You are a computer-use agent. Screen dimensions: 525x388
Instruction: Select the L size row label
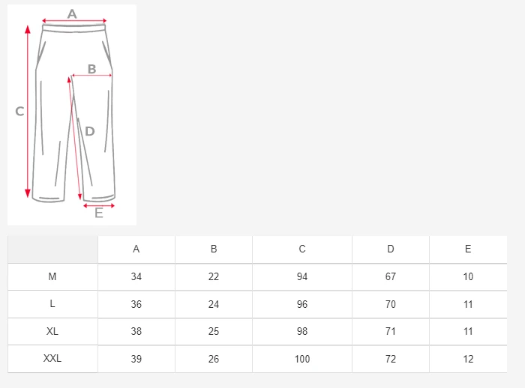point(52,304)
